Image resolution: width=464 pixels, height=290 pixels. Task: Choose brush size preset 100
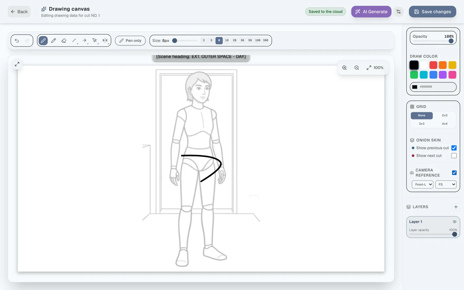[x=258, y=40]
